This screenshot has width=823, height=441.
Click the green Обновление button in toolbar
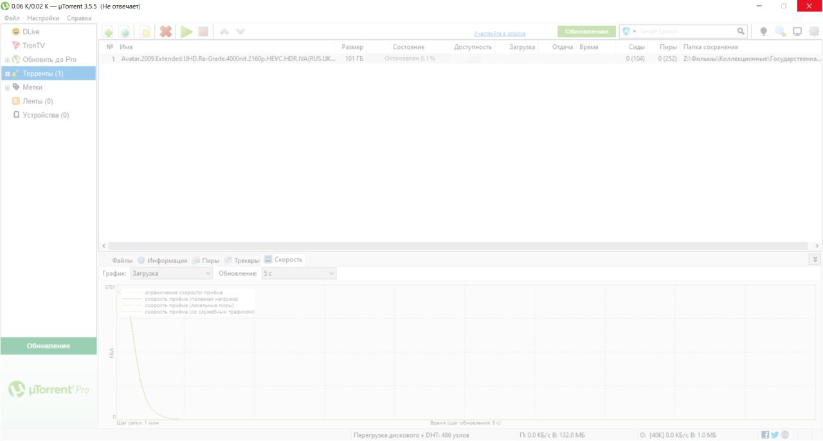(x=586, y=32)
